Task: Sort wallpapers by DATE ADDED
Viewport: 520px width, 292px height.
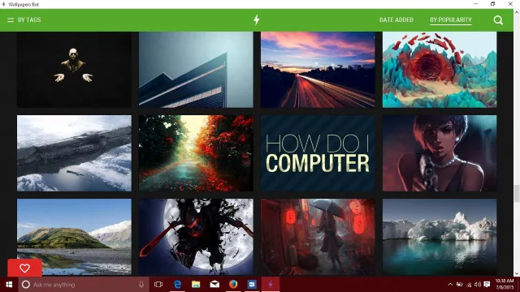Action: tap(396, 19)
